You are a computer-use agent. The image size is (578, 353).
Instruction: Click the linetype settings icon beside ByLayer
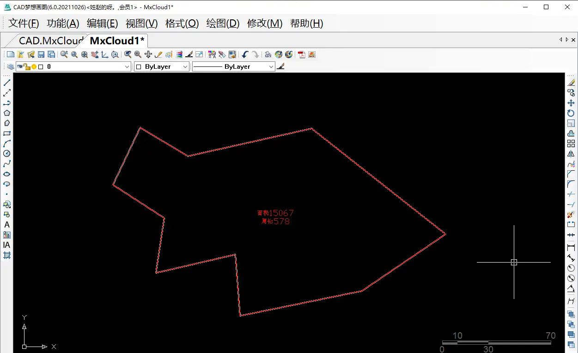point(280,67)
